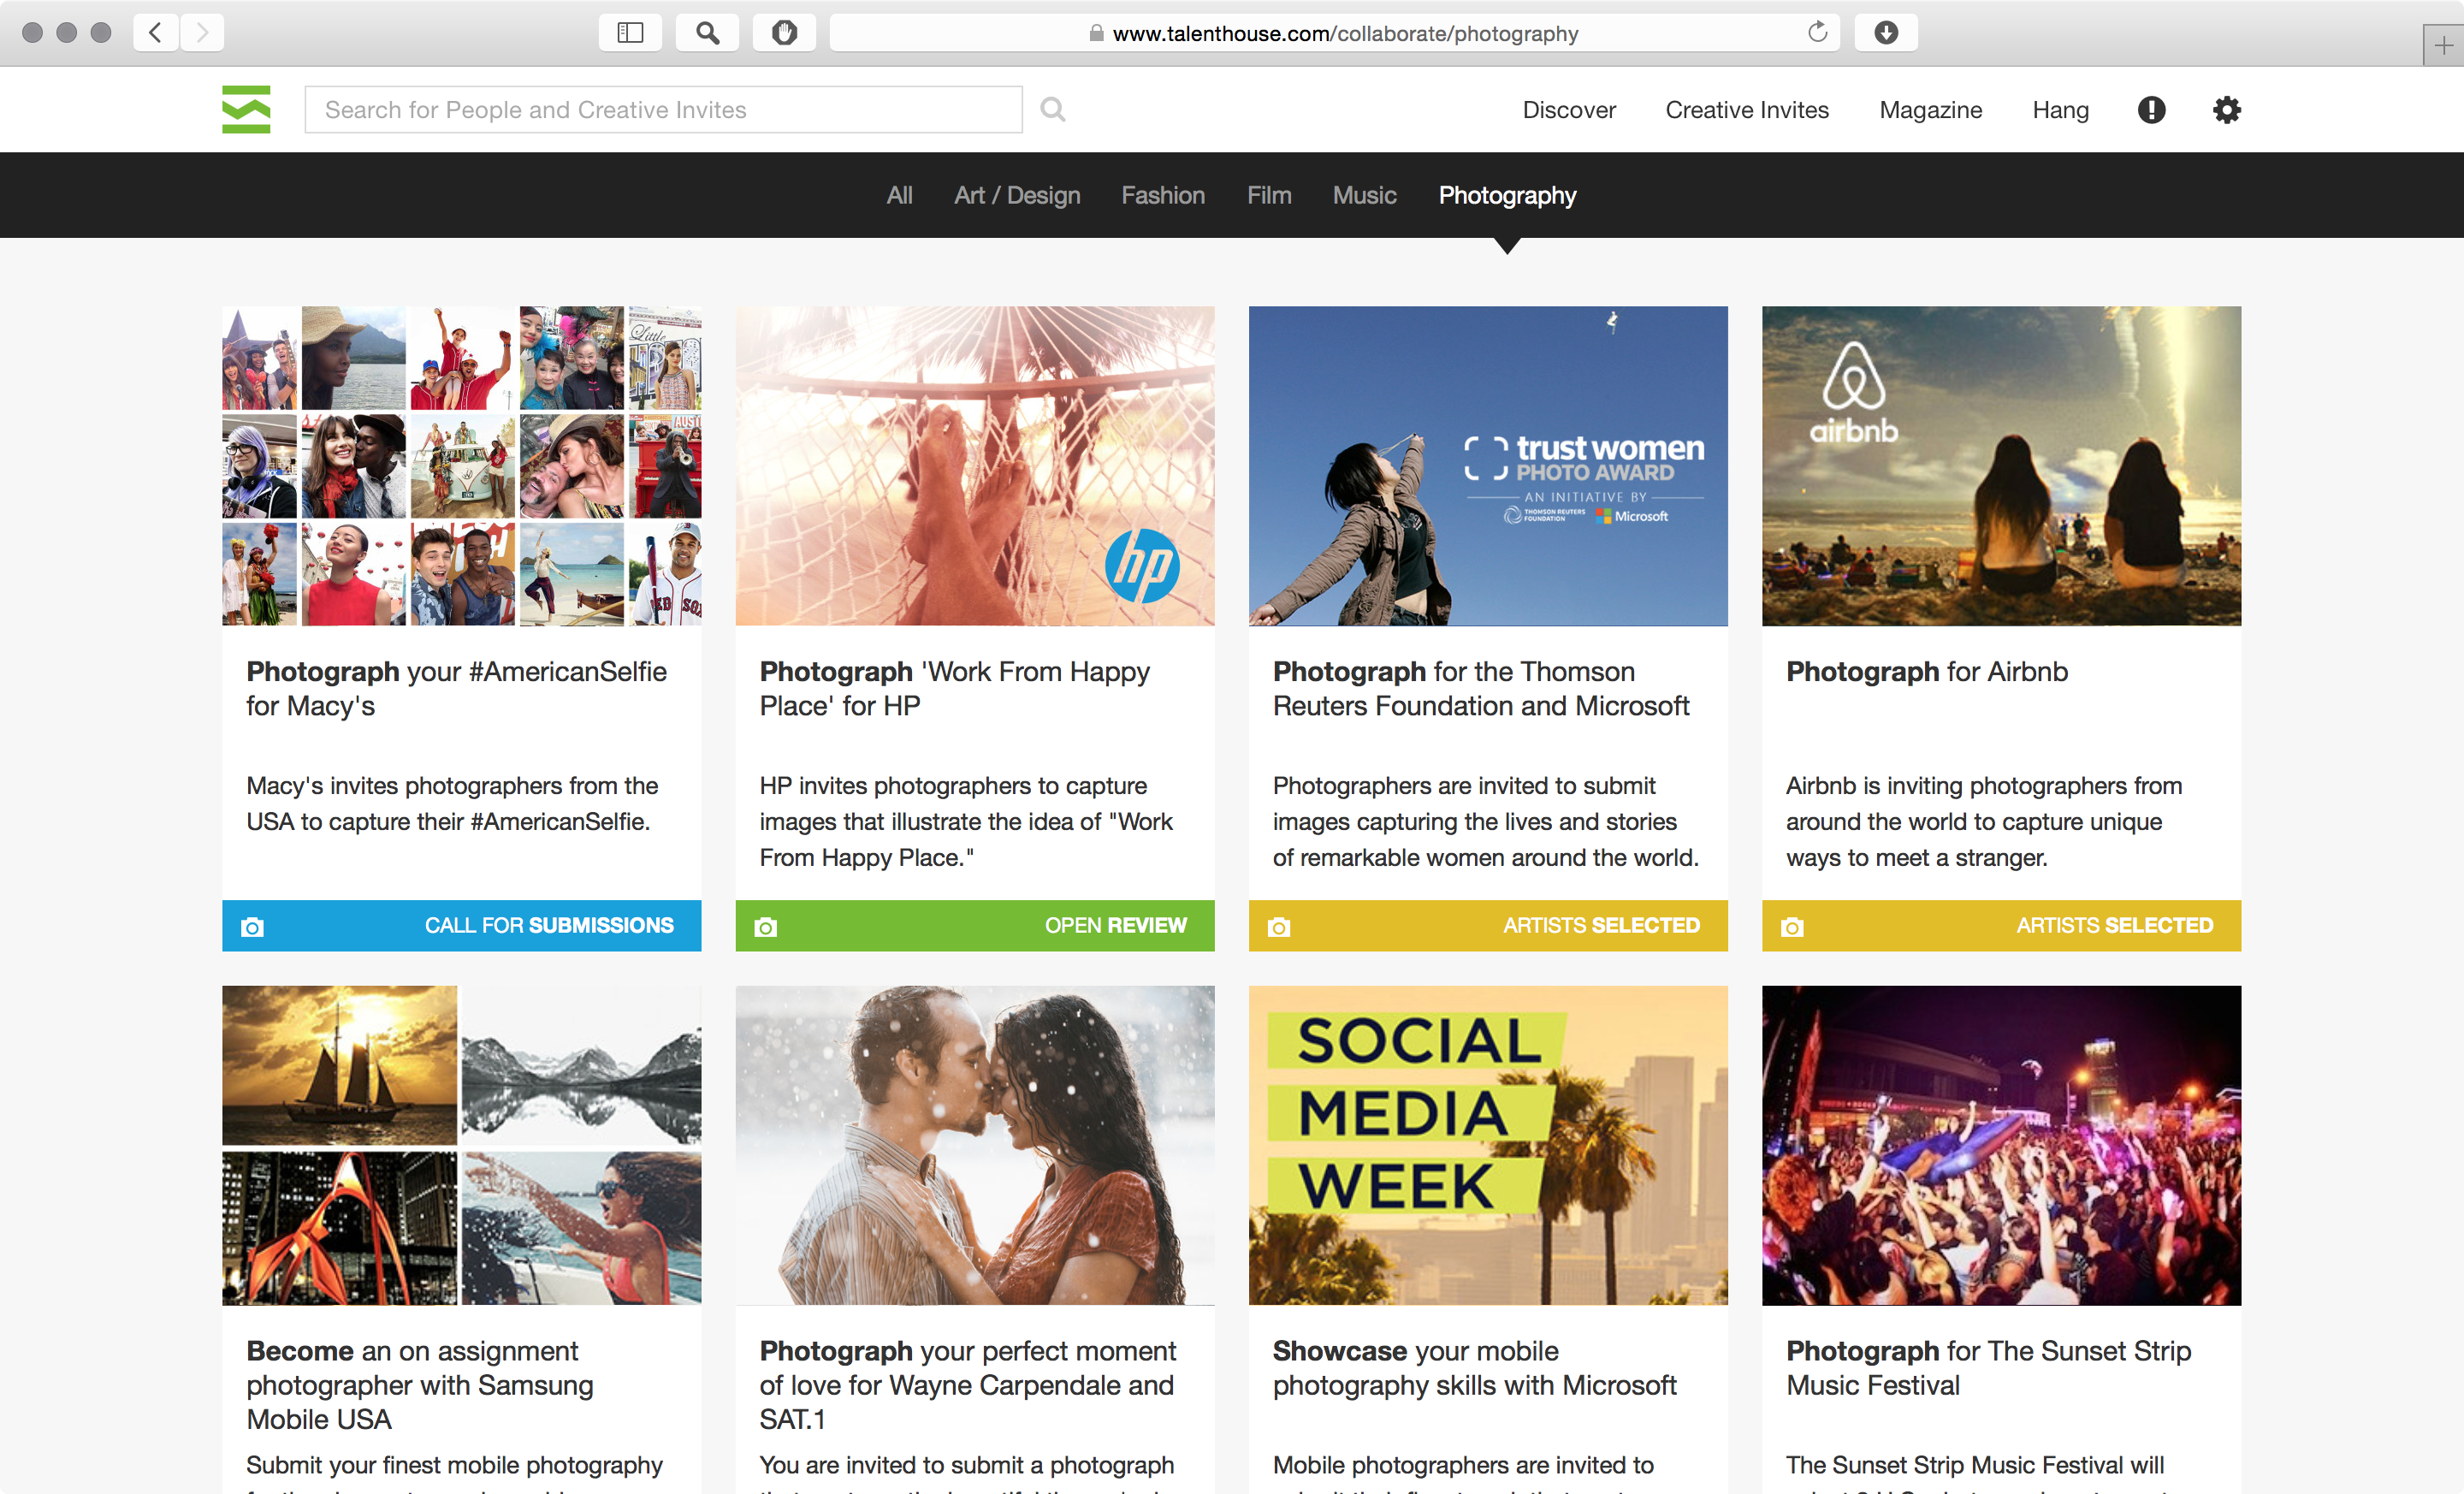Image resolution: width=2464 pixels, height=1494 pixels.
Task: Click the lock icon in address bar
Action: point(1096,33)
